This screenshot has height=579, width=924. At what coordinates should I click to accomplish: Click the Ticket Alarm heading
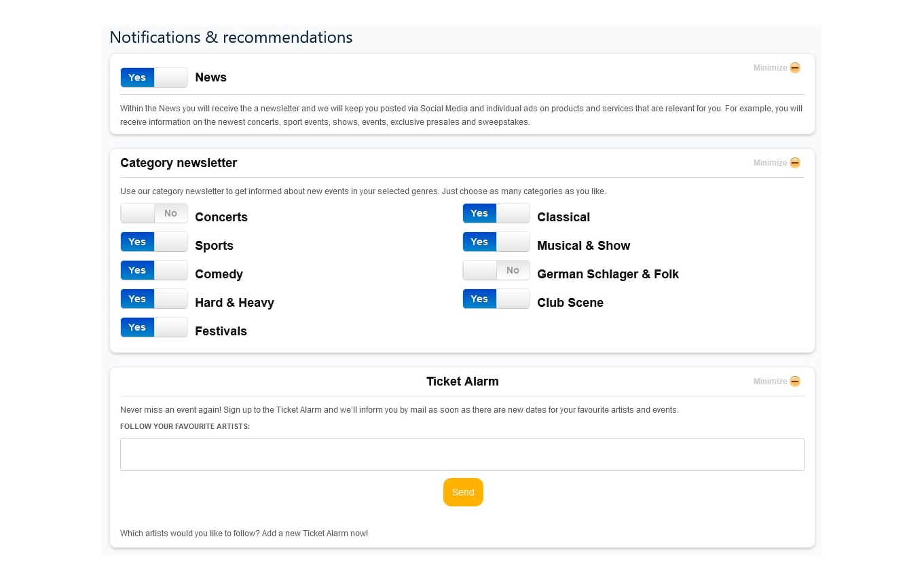462,381
